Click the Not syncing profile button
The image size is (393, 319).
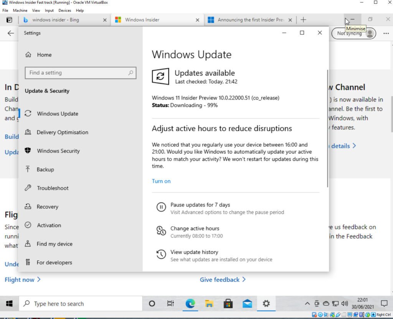point(353,33)
